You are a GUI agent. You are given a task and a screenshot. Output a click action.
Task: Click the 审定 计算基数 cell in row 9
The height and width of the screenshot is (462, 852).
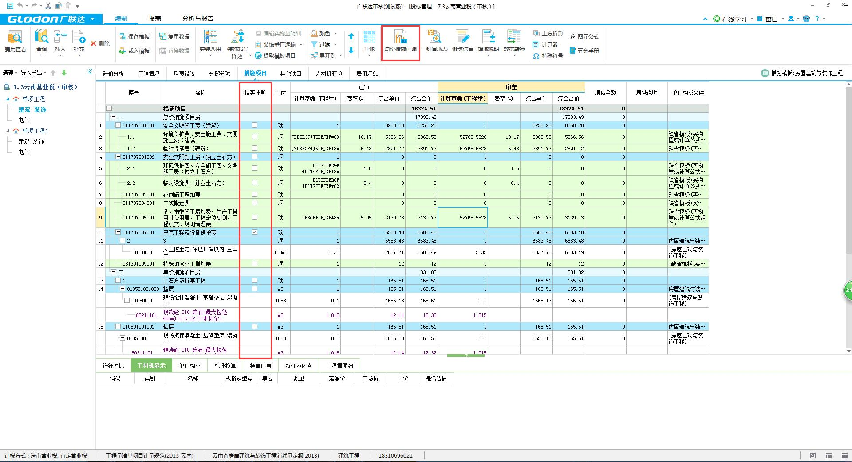pyautogui.click(x=462, y=218)
